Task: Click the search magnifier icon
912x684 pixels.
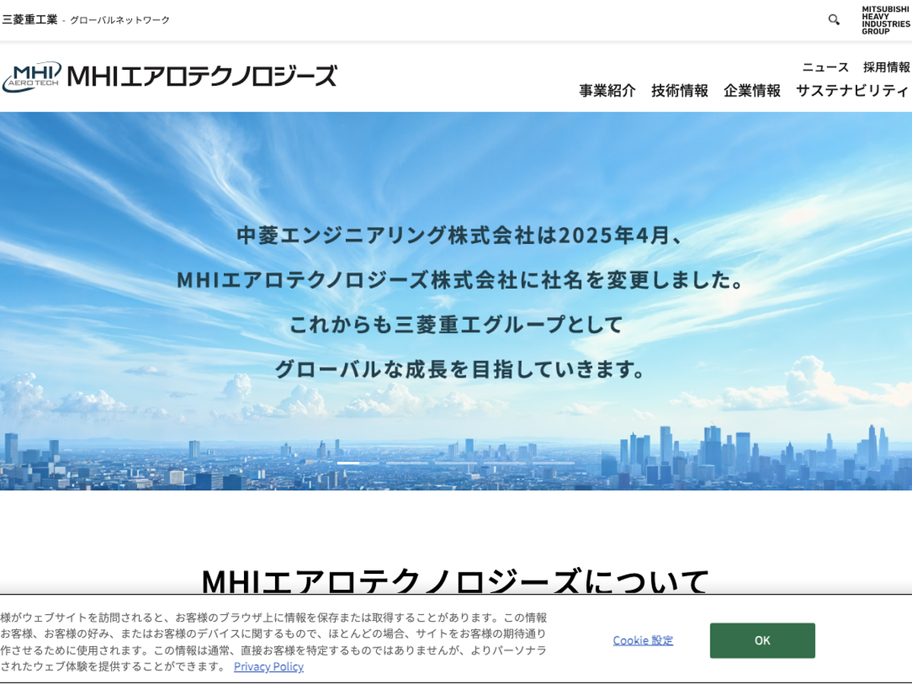Action: click(834, 20)
